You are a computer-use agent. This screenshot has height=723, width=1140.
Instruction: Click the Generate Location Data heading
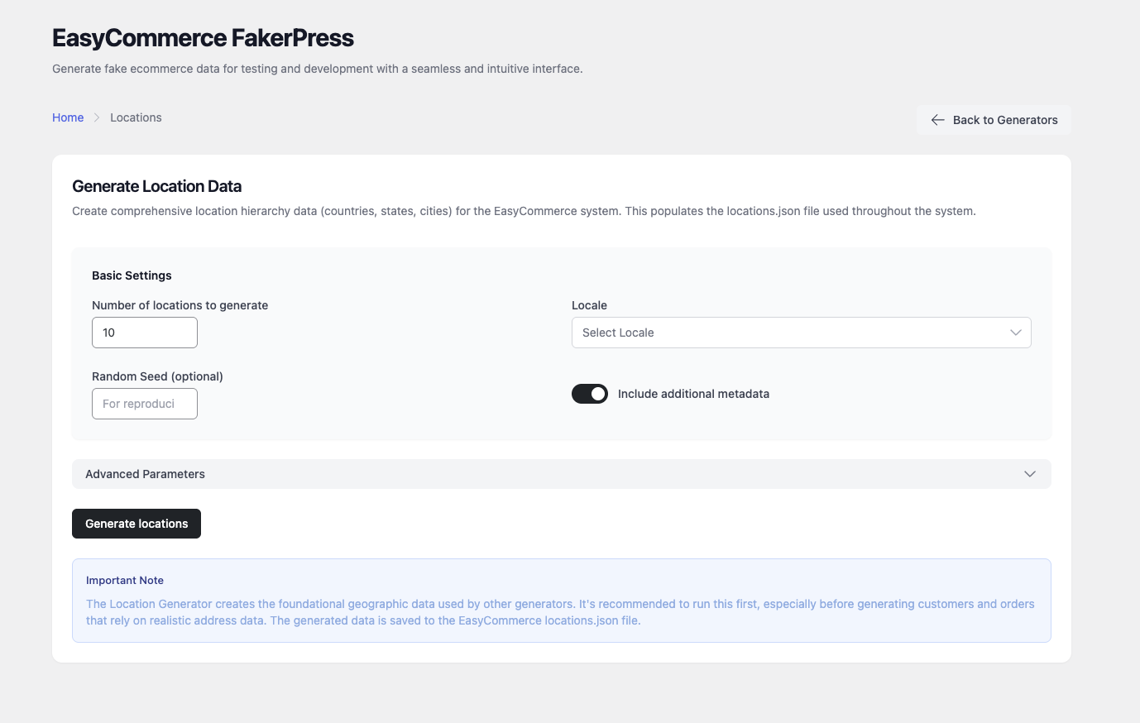[156, 186]
